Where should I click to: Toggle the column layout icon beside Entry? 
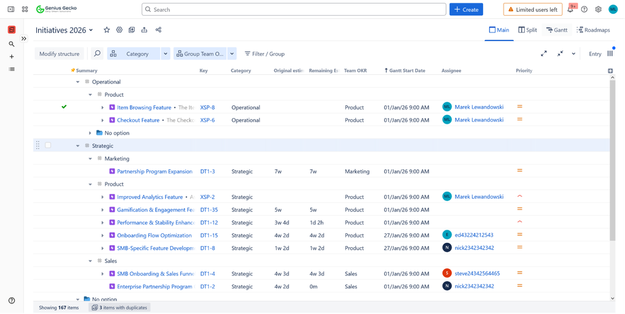tap(610, 54)
